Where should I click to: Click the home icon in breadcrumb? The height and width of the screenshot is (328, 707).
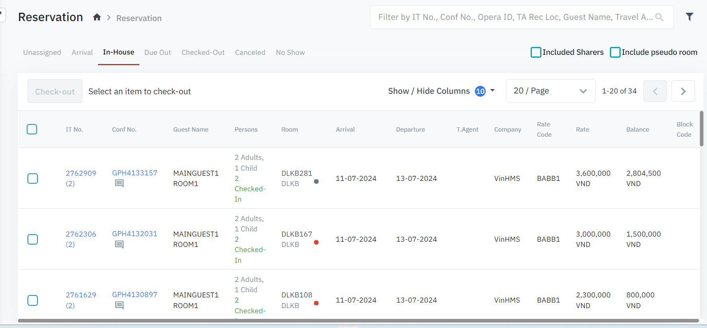tap(97, 17)
